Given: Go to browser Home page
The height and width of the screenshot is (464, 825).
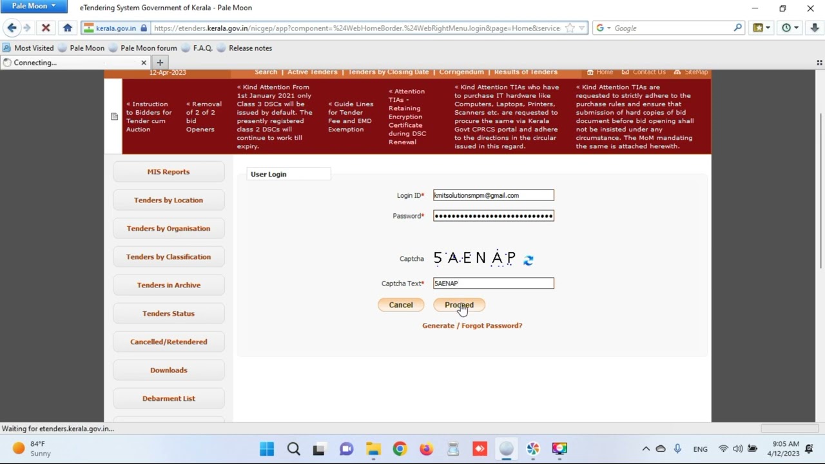Looking at the screenshot, I should pyautogui.click(x=68, y=28).
